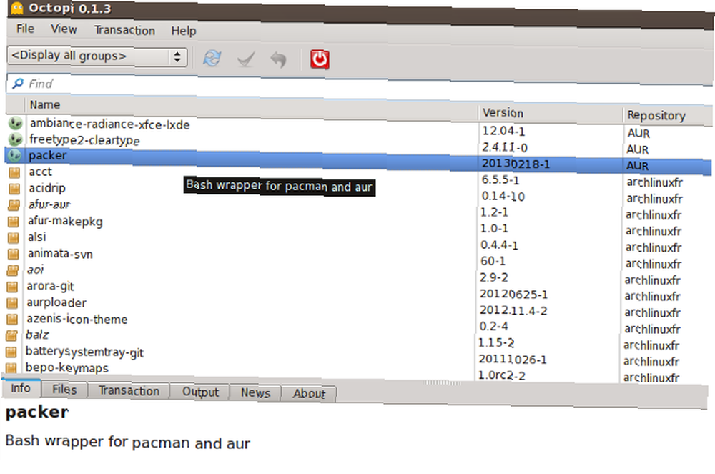715x474 pixels.
Task: Click the Refresh package list toolbar icon
Action: click(x=212, y=59)
